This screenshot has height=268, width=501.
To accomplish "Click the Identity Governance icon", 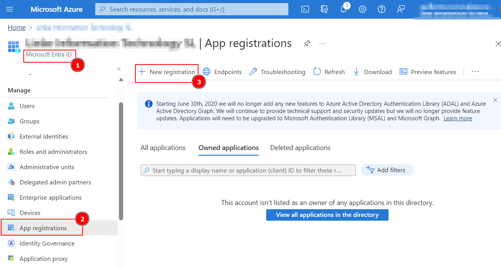I will click(11, 243).
